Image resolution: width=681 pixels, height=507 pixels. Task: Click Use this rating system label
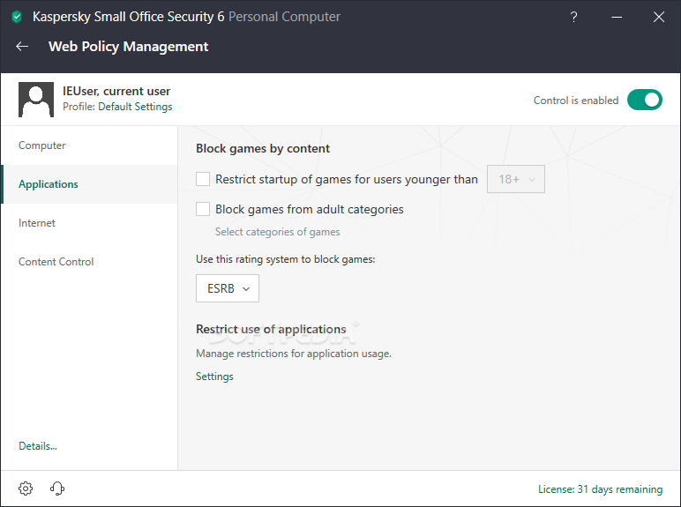point(285,259)
